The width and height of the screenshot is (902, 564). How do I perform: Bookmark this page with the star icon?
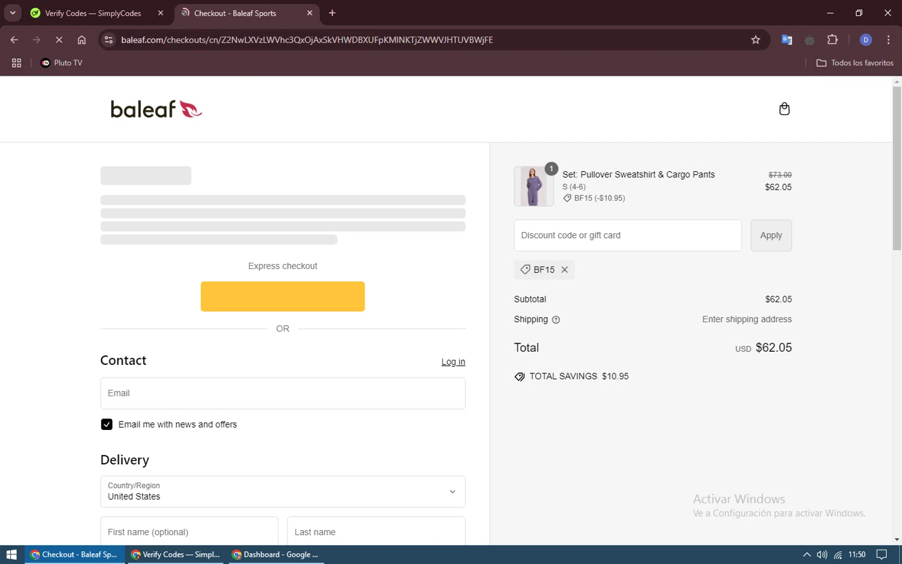(756, 40)
